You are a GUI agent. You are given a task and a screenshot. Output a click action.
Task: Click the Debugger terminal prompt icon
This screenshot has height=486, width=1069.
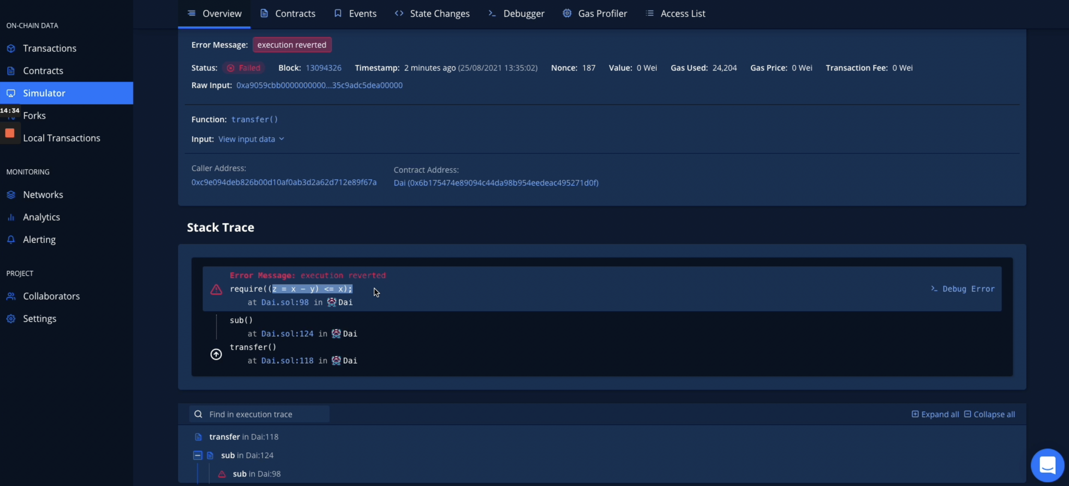492,13
